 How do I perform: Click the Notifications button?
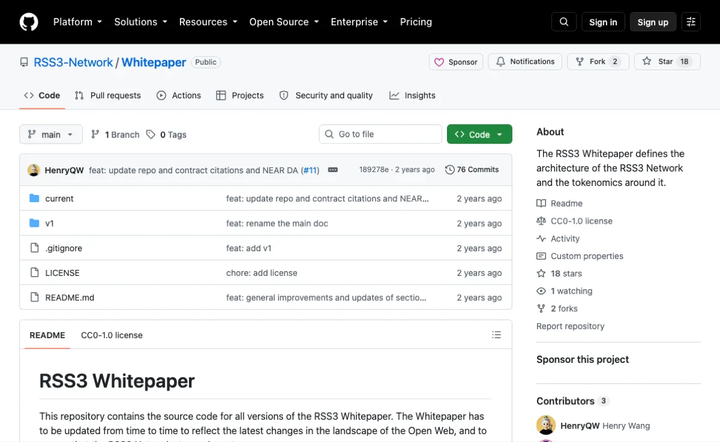(x=525, y=62)
